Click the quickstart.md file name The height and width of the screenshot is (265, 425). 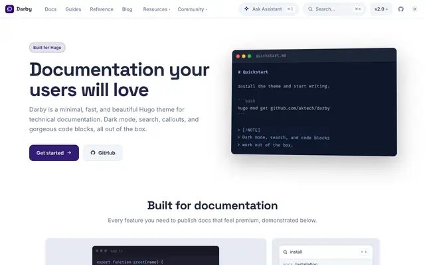(x=271, y=56)
